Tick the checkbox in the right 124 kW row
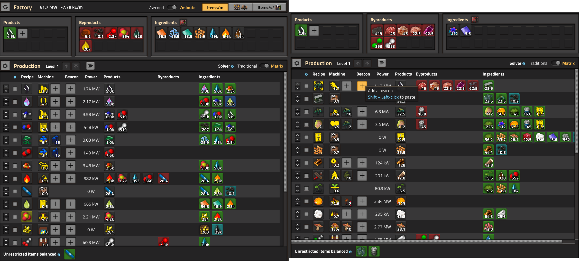579x261 pixels. (307, 163)
